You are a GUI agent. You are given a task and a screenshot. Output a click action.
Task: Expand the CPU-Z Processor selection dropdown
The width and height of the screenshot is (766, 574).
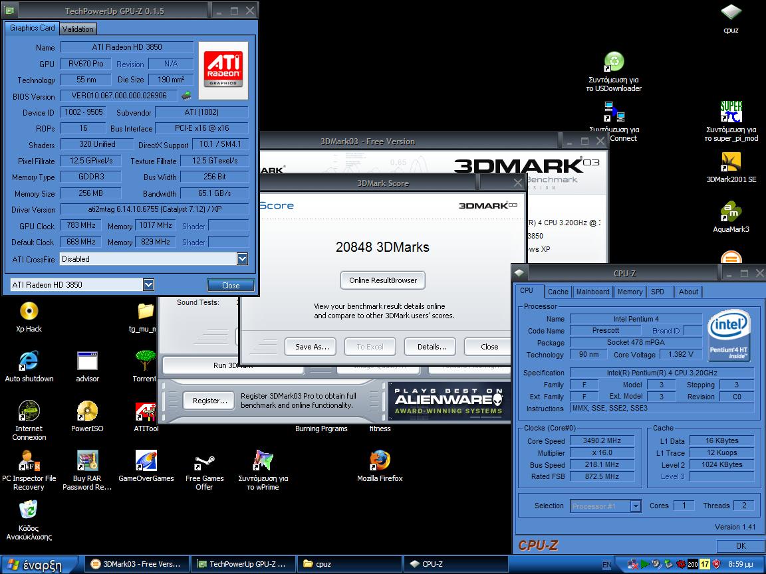636,506
